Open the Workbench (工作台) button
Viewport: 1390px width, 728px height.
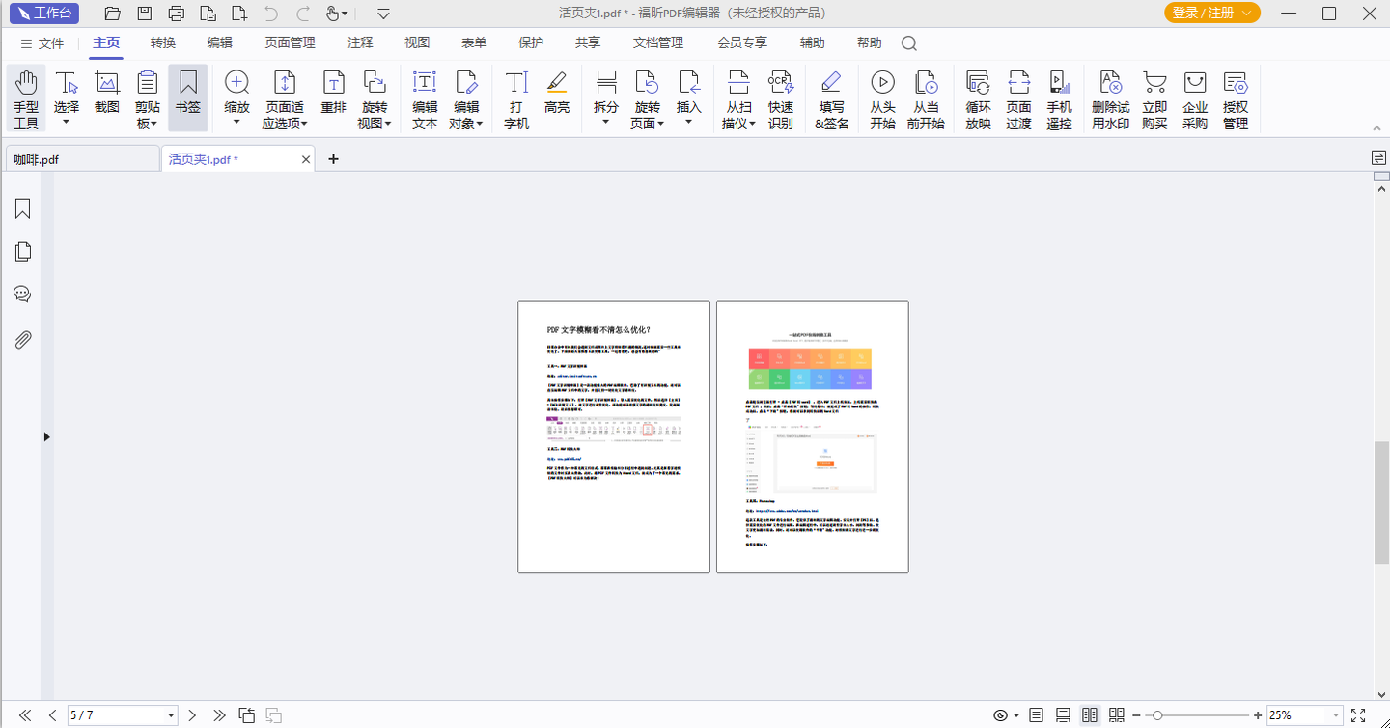44,14
